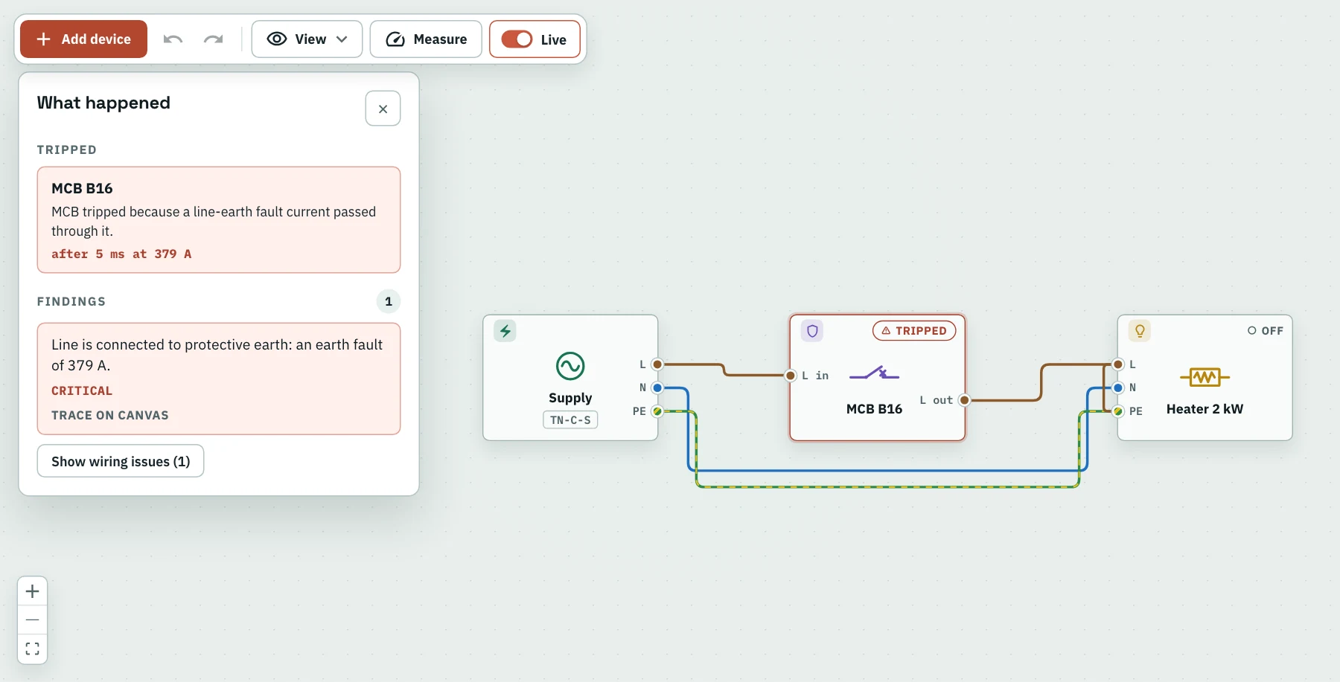
Task: Click the Supply sine wave symbol
Action: tap(570, 366)
